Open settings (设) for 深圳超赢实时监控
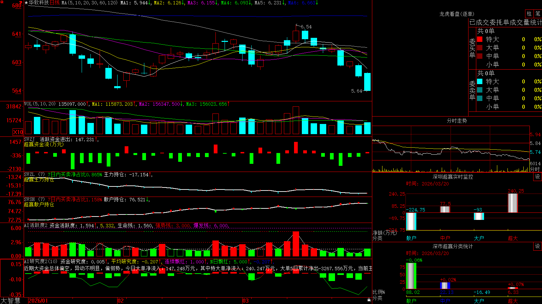This screenshot has width=542, height=304. click(538, 177)
